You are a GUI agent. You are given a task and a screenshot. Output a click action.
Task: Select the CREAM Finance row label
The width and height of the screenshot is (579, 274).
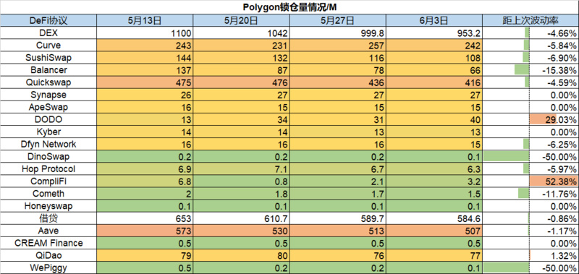point(48,243)
